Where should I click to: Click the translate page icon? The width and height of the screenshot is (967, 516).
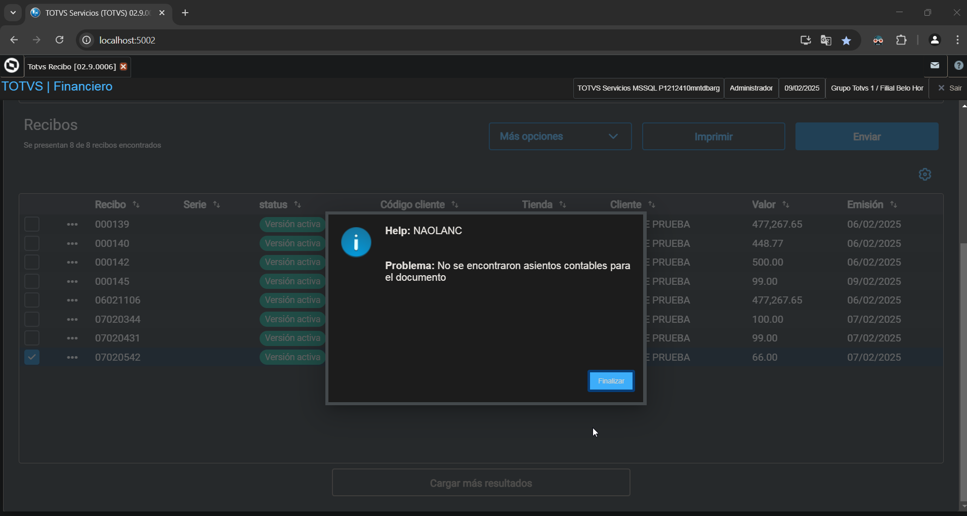click(x=826, y=40)
